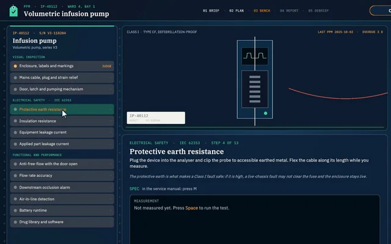Open the 01 Brief step
The height and width of the screenshot is (244, 391).
tap(211, 11)
